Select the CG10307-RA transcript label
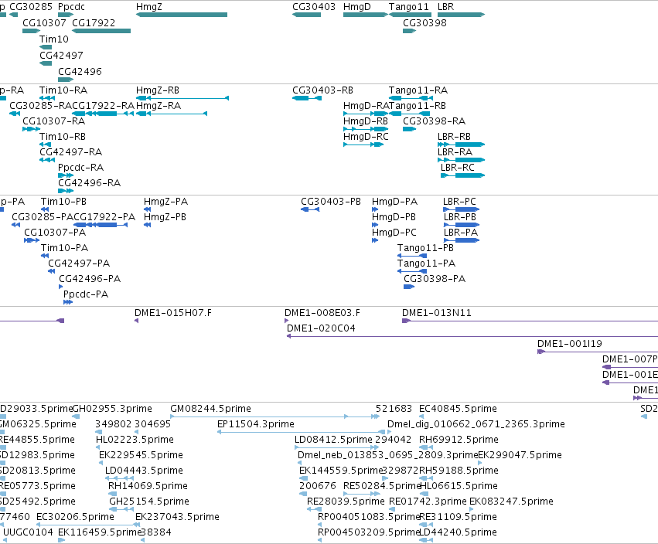The image size is (658, 544). click(53, 121)
